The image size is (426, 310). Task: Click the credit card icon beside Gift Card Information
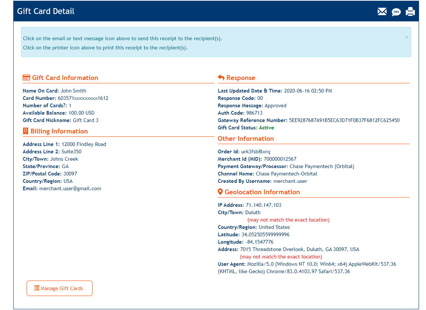[27, 78]
